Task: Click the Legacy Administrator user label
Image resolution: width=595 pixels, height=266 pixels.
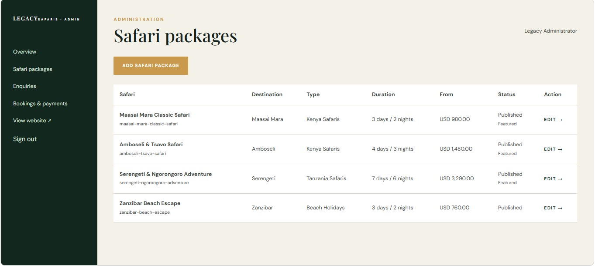Action: tap(550, 31)
